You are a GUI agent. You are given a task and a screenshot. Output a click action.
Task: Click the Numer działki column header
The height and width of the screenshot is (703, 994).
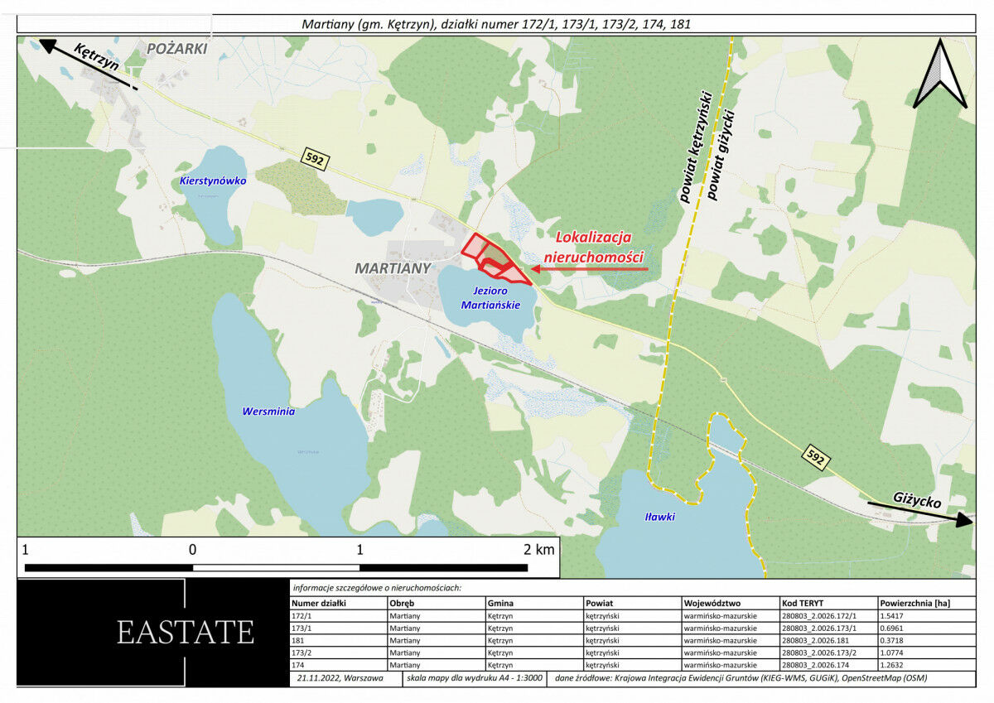pos(318,603)
